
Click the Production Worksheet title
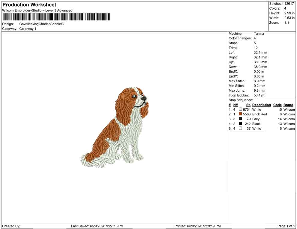click(x=29, y=5)
